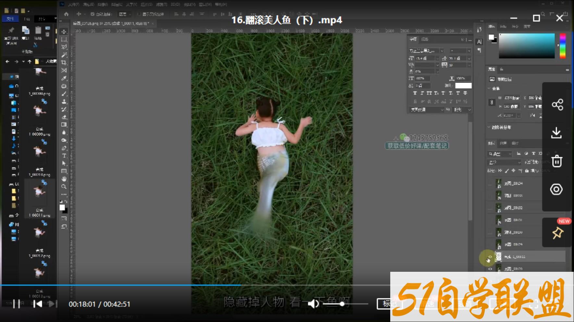Select the Move tool in Photoshop toolbar
This screenshot has height=322, width=574.
pos(64,32)
